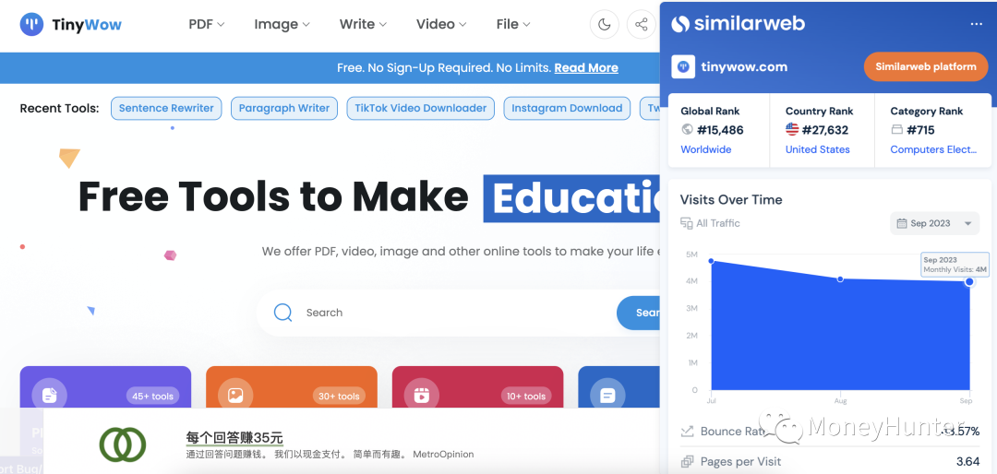The height and width of the screenshot is (474, 997).
Task: Click the tinywow.com site favicon
Action: click(683, 66)
